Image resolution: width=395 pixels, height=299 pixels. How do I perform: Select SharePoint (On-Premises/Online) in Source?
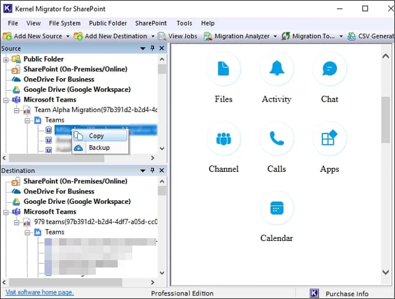coord(76,69)
